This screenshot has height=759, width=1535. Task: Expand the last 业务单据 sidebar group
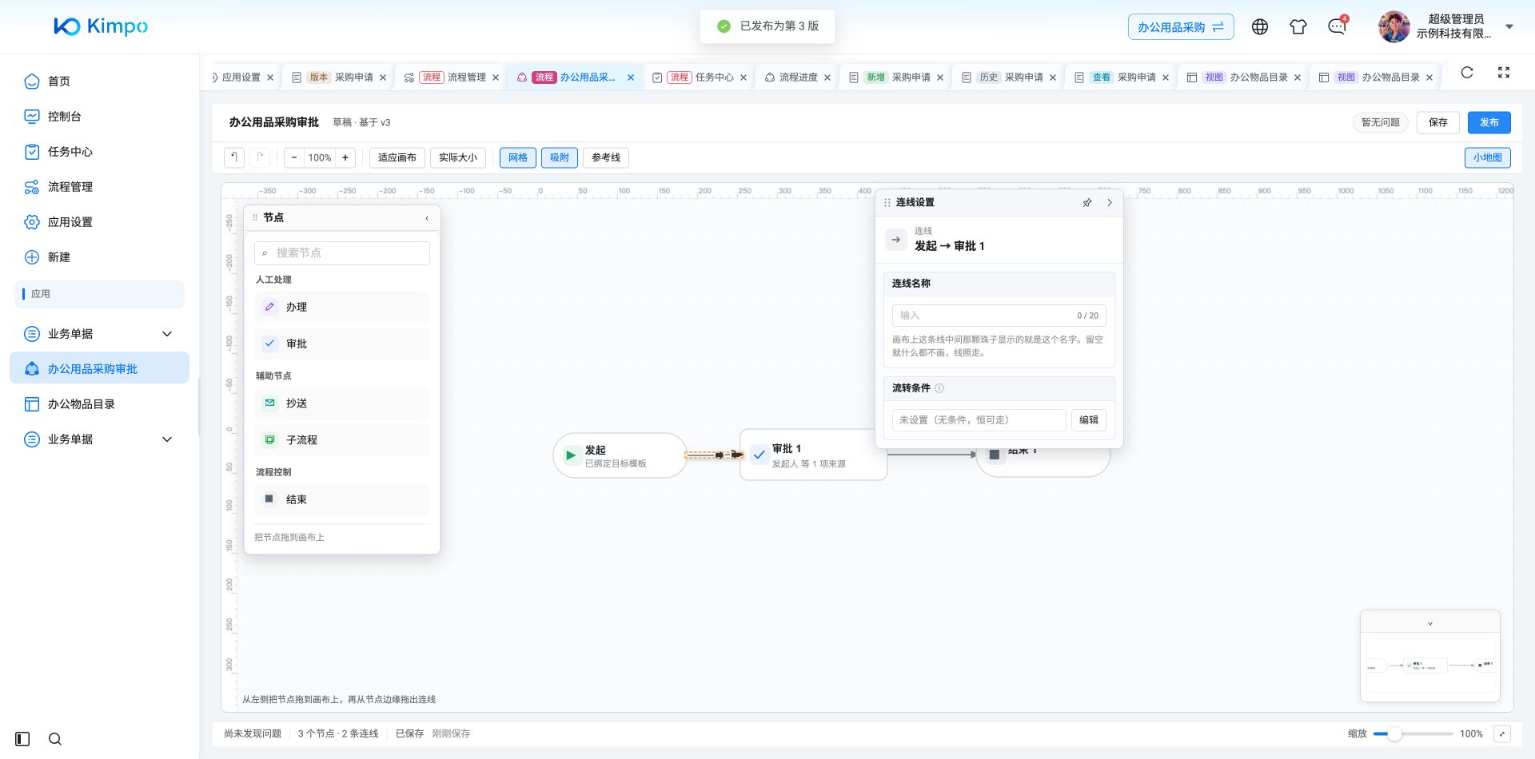tap(167, 439)
